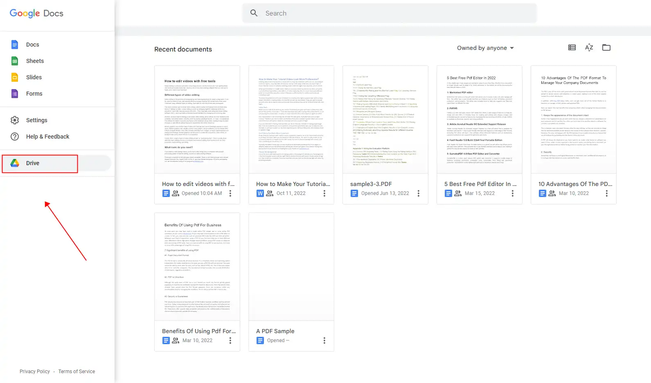Switch to list view
651x383 pixels.
[x=572, y=47]
